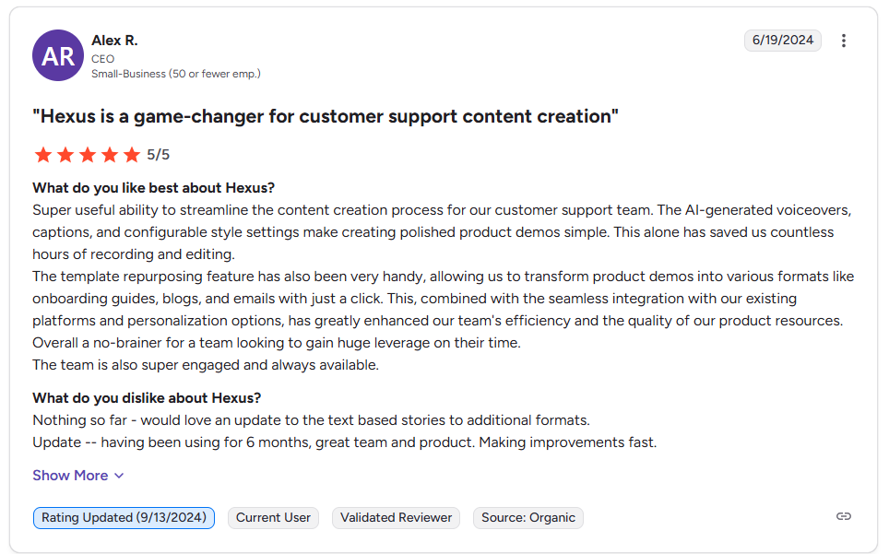Open the review title about Hexus game-changer

(x=326, y=116)
